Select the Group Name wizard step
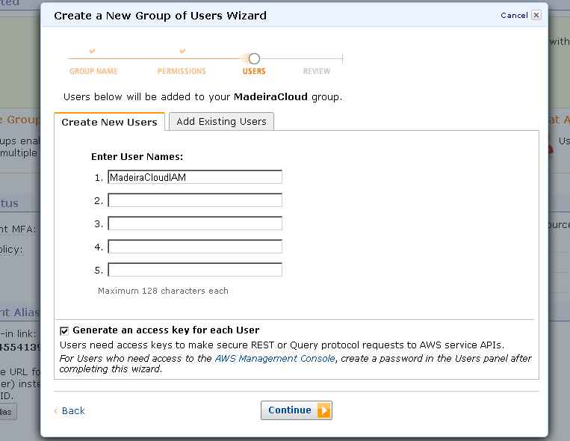 (x=93, y=71)
